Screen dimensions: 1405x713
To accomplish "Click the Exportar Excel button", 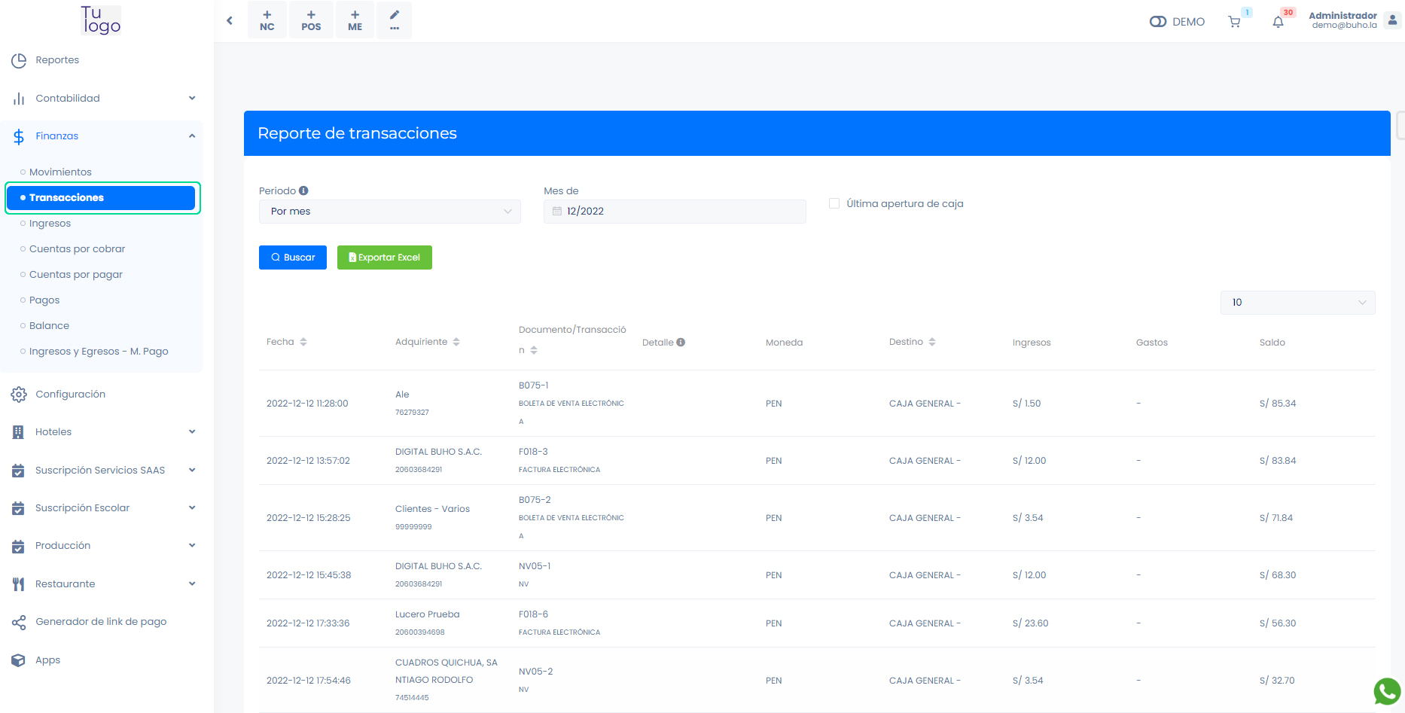I will tap(385, 257).
